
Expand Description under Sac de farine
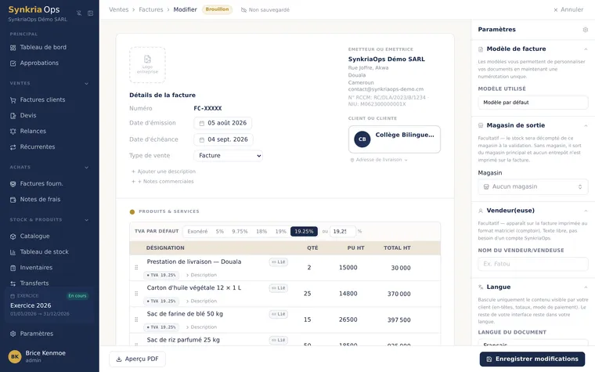point(201,327)
